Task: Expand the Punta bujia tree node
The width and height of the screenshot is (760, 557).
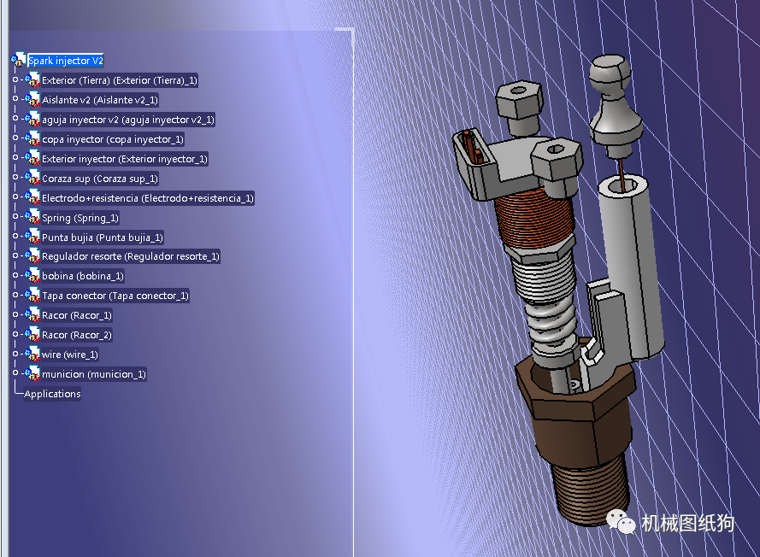Action: tap(15, 236)
